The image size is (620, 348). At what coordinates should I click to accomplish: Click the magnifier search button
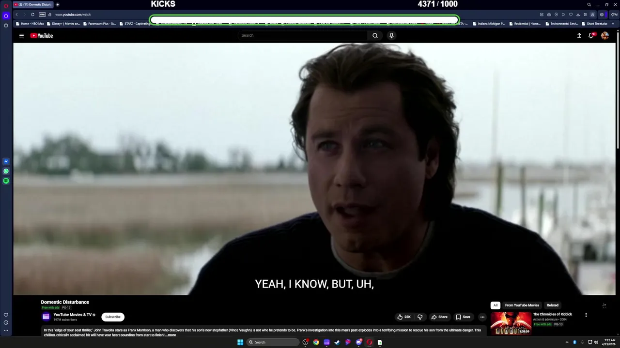point(375,35)
